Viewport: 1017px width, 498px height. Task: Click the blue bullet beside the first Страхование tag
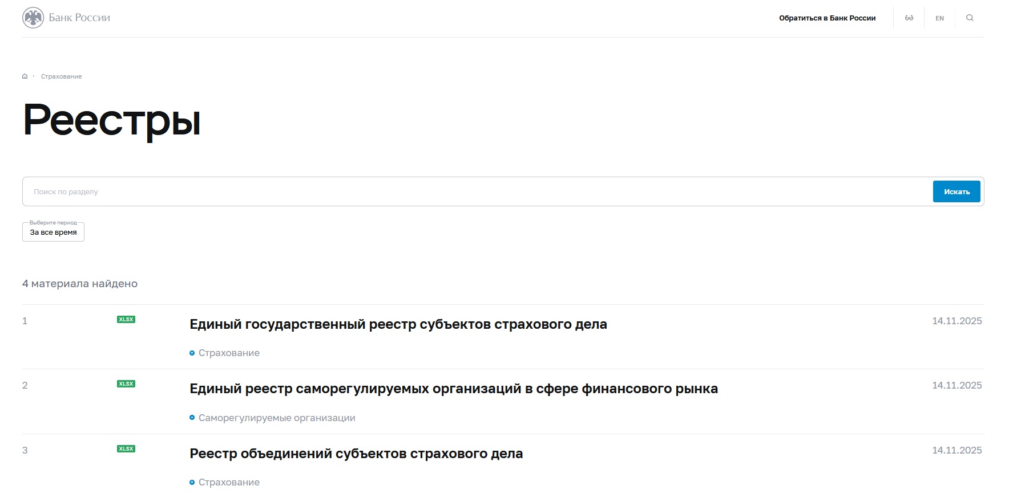[x=192, y=353]
